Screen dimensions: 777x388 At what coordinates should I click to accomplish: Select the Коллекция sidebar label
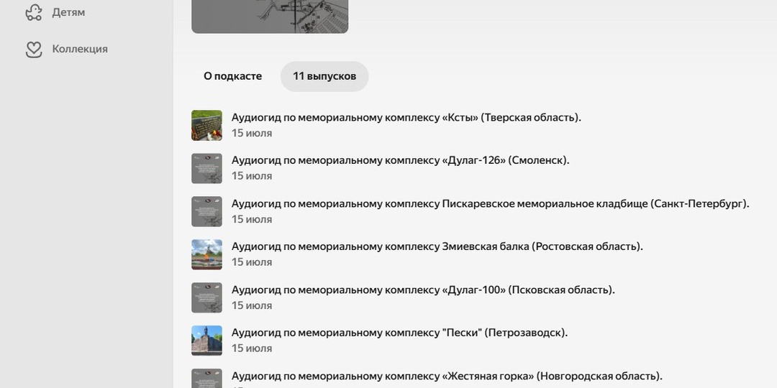(80, 49)
